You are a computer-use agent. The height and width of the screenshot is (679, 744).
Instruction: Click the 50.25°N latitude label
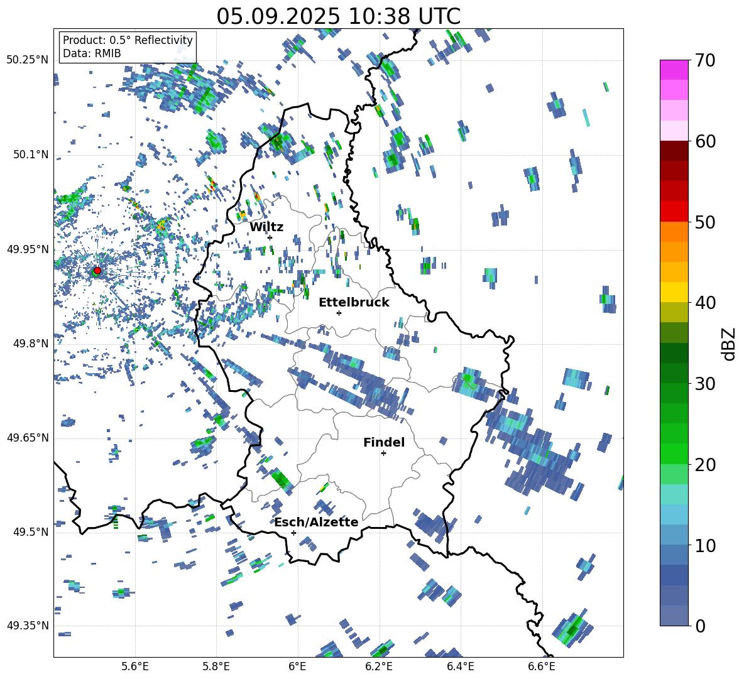coord(28,60)
